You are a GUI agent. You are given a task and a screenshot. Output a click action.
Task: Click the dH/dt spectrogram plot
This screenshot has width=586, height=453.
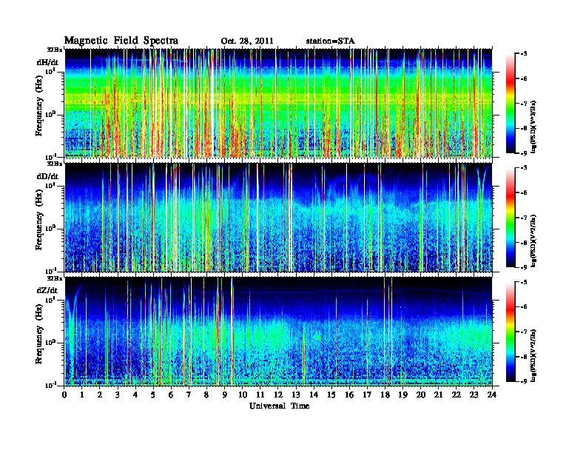click(278, 103)
